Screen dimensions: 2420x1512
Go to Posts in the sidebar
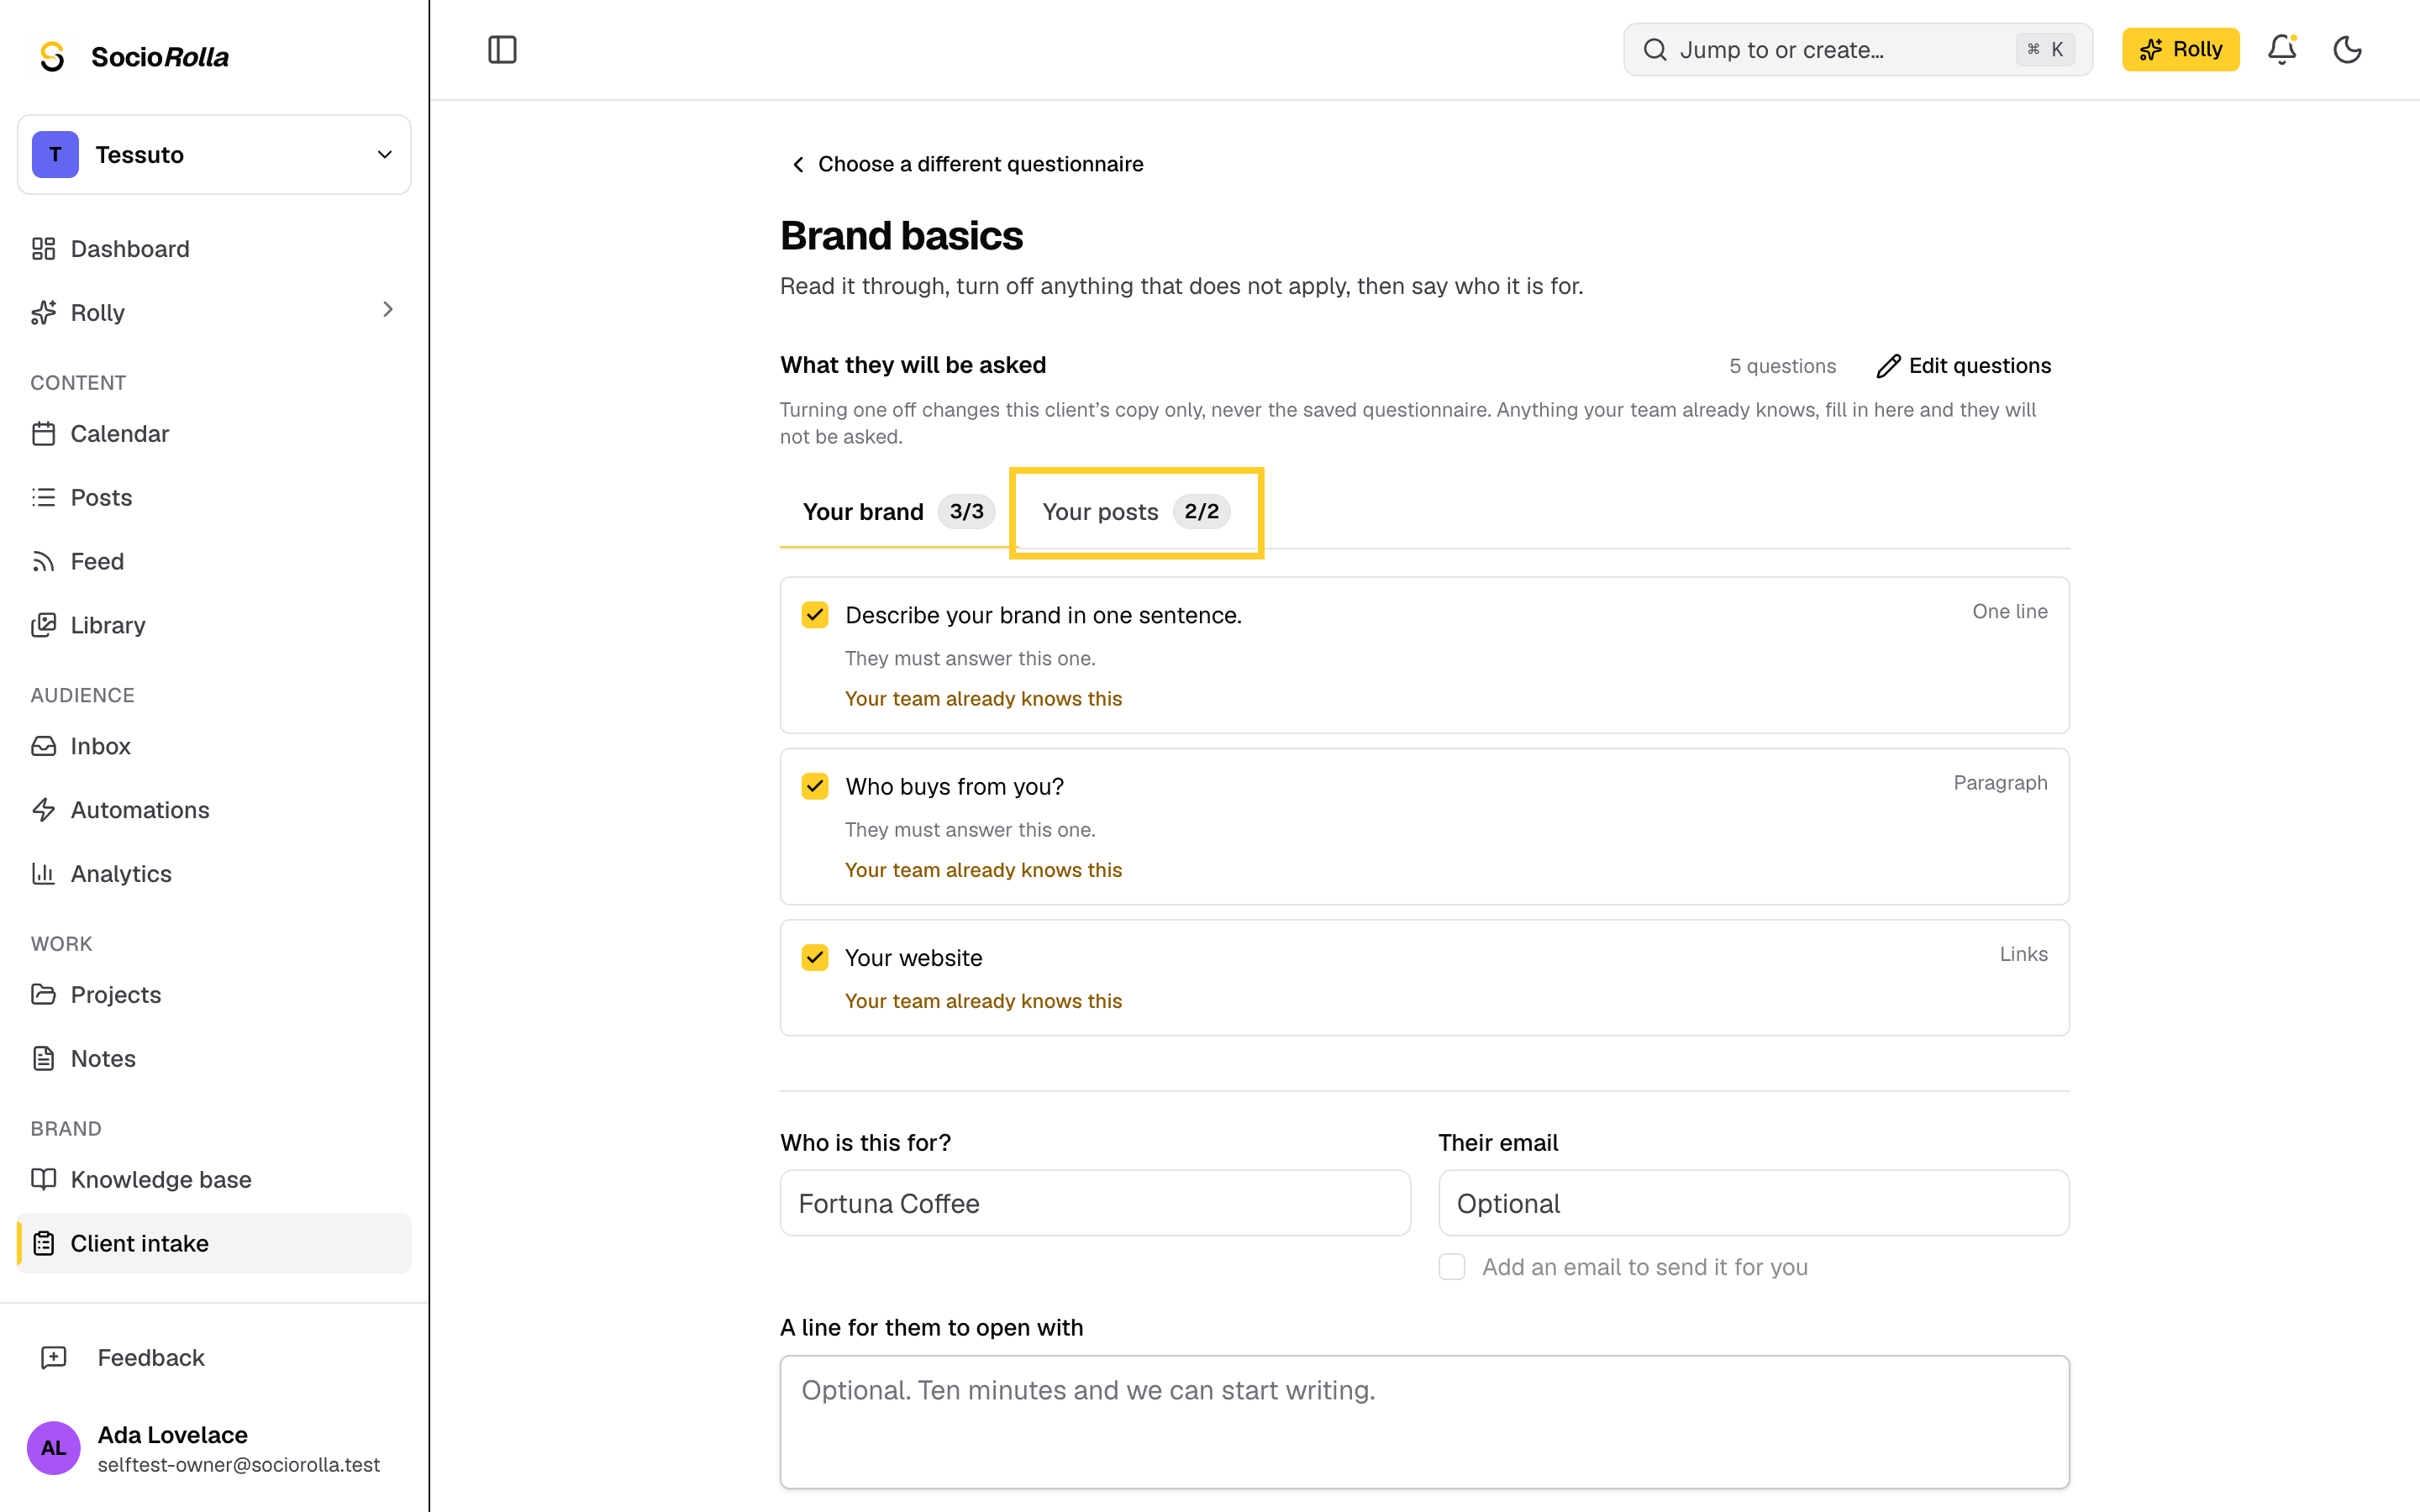tap(214, 497)
